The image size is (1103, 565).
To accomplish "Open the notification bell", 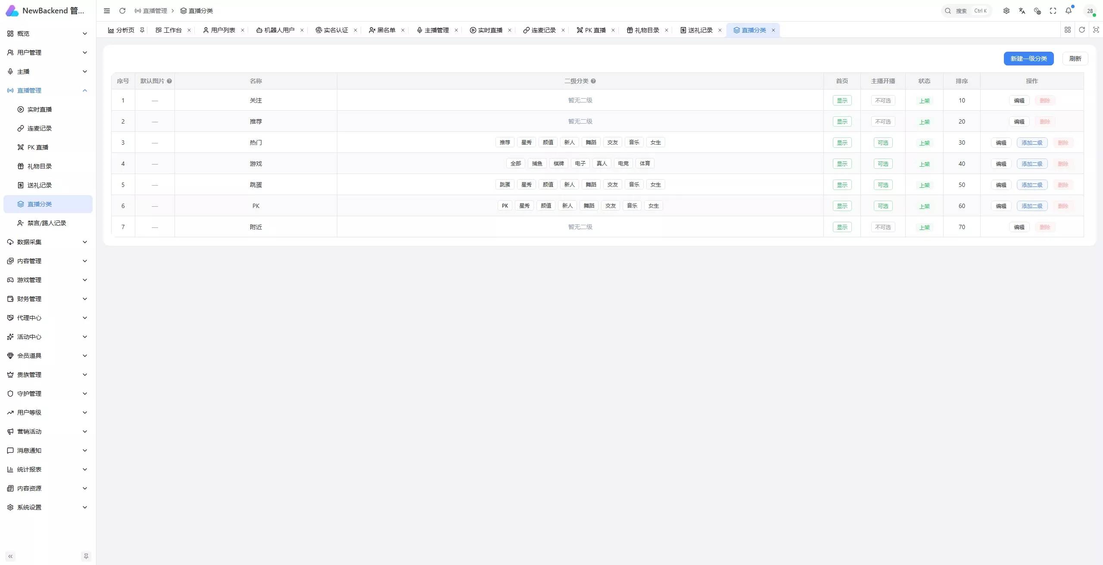I will pyautogui.click(x=1069, y=11).
